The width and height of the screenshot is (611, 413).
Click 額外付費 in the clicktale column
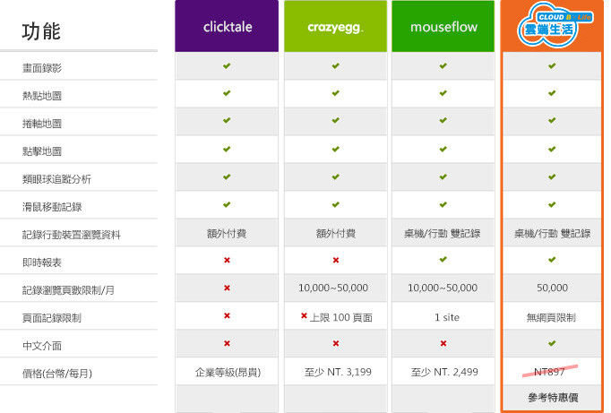click(x=227, y=234)
